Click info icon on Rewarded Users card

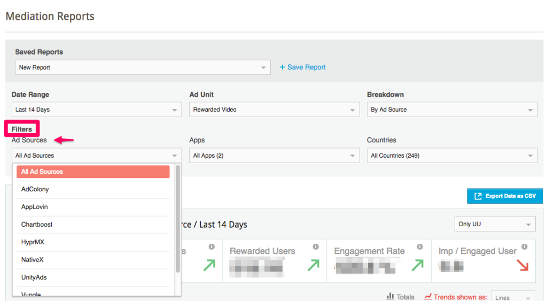(x=316, y=247)
